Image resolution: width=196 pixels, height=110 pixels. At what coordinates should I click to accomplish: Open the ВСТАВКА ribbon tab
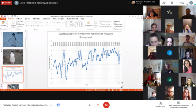tap(19, 19)
